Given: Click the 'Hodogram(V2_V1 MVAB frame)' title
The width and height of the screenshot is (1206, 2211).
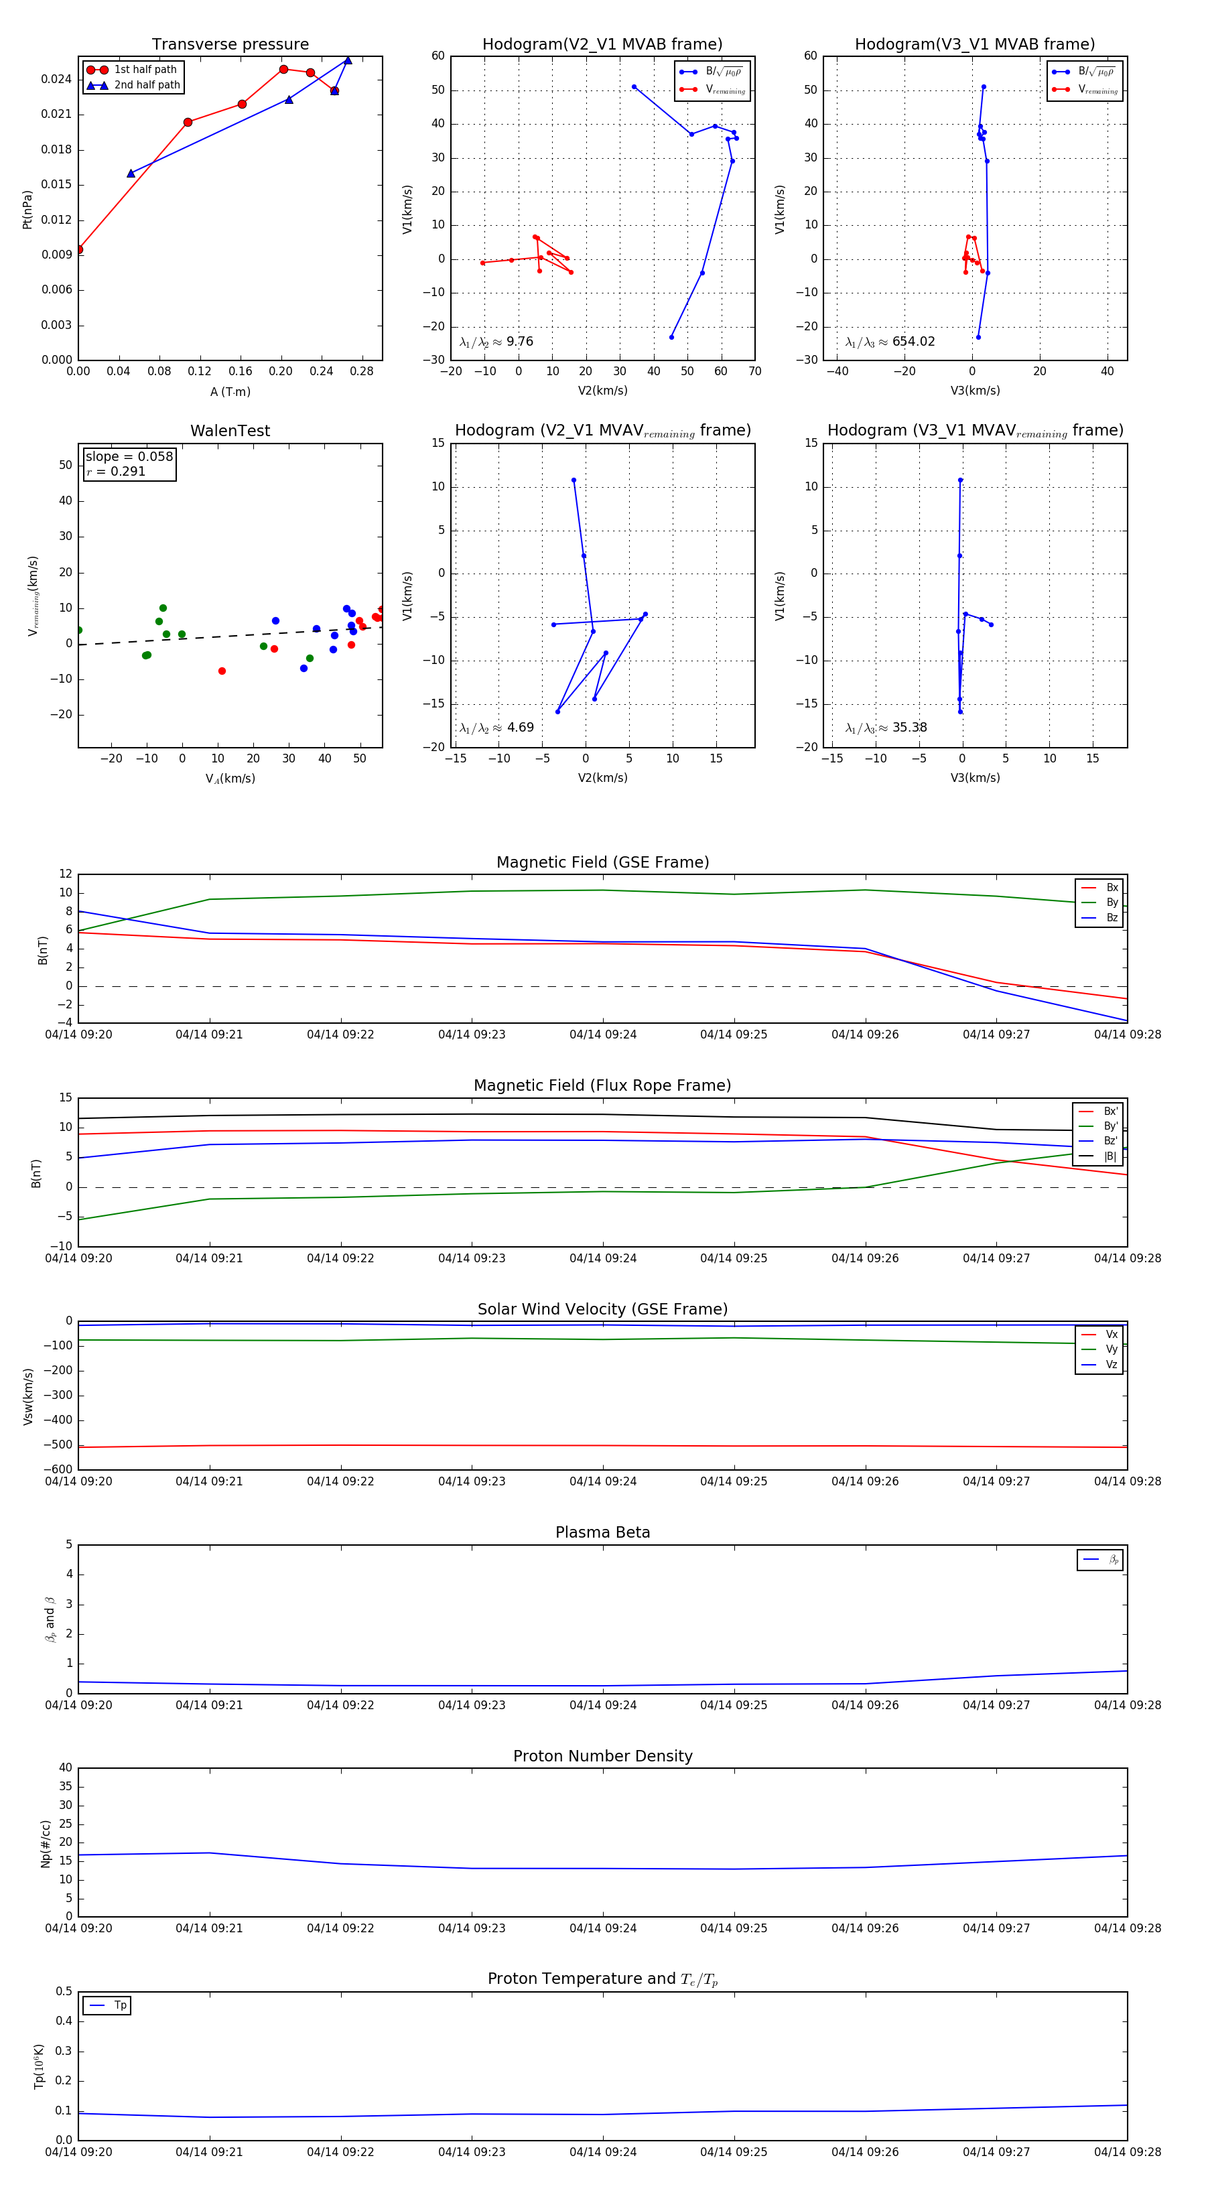Looking at the screenshot, I should (602, 44).
